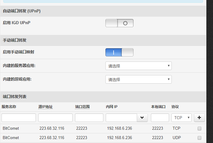Click the 端口转发列表 section header
This screenshot has height=143, width=213.
15,97
